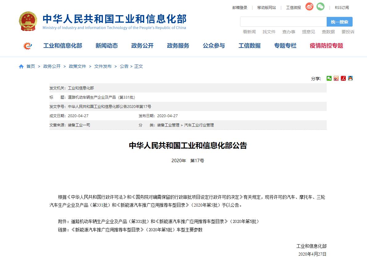
Task: Click the national emblem logo
Action: pyautogui.click(x=28, y=22)
